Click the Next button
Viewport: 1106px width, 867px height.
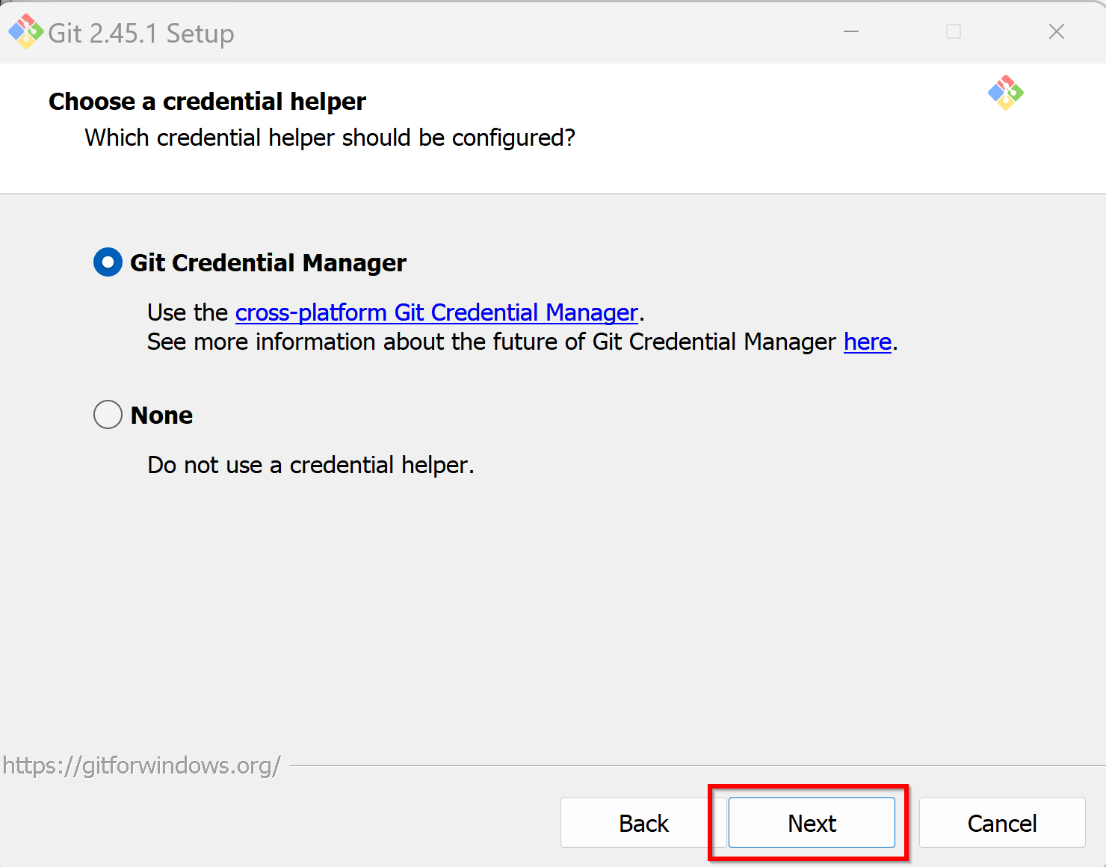point(812,823)
